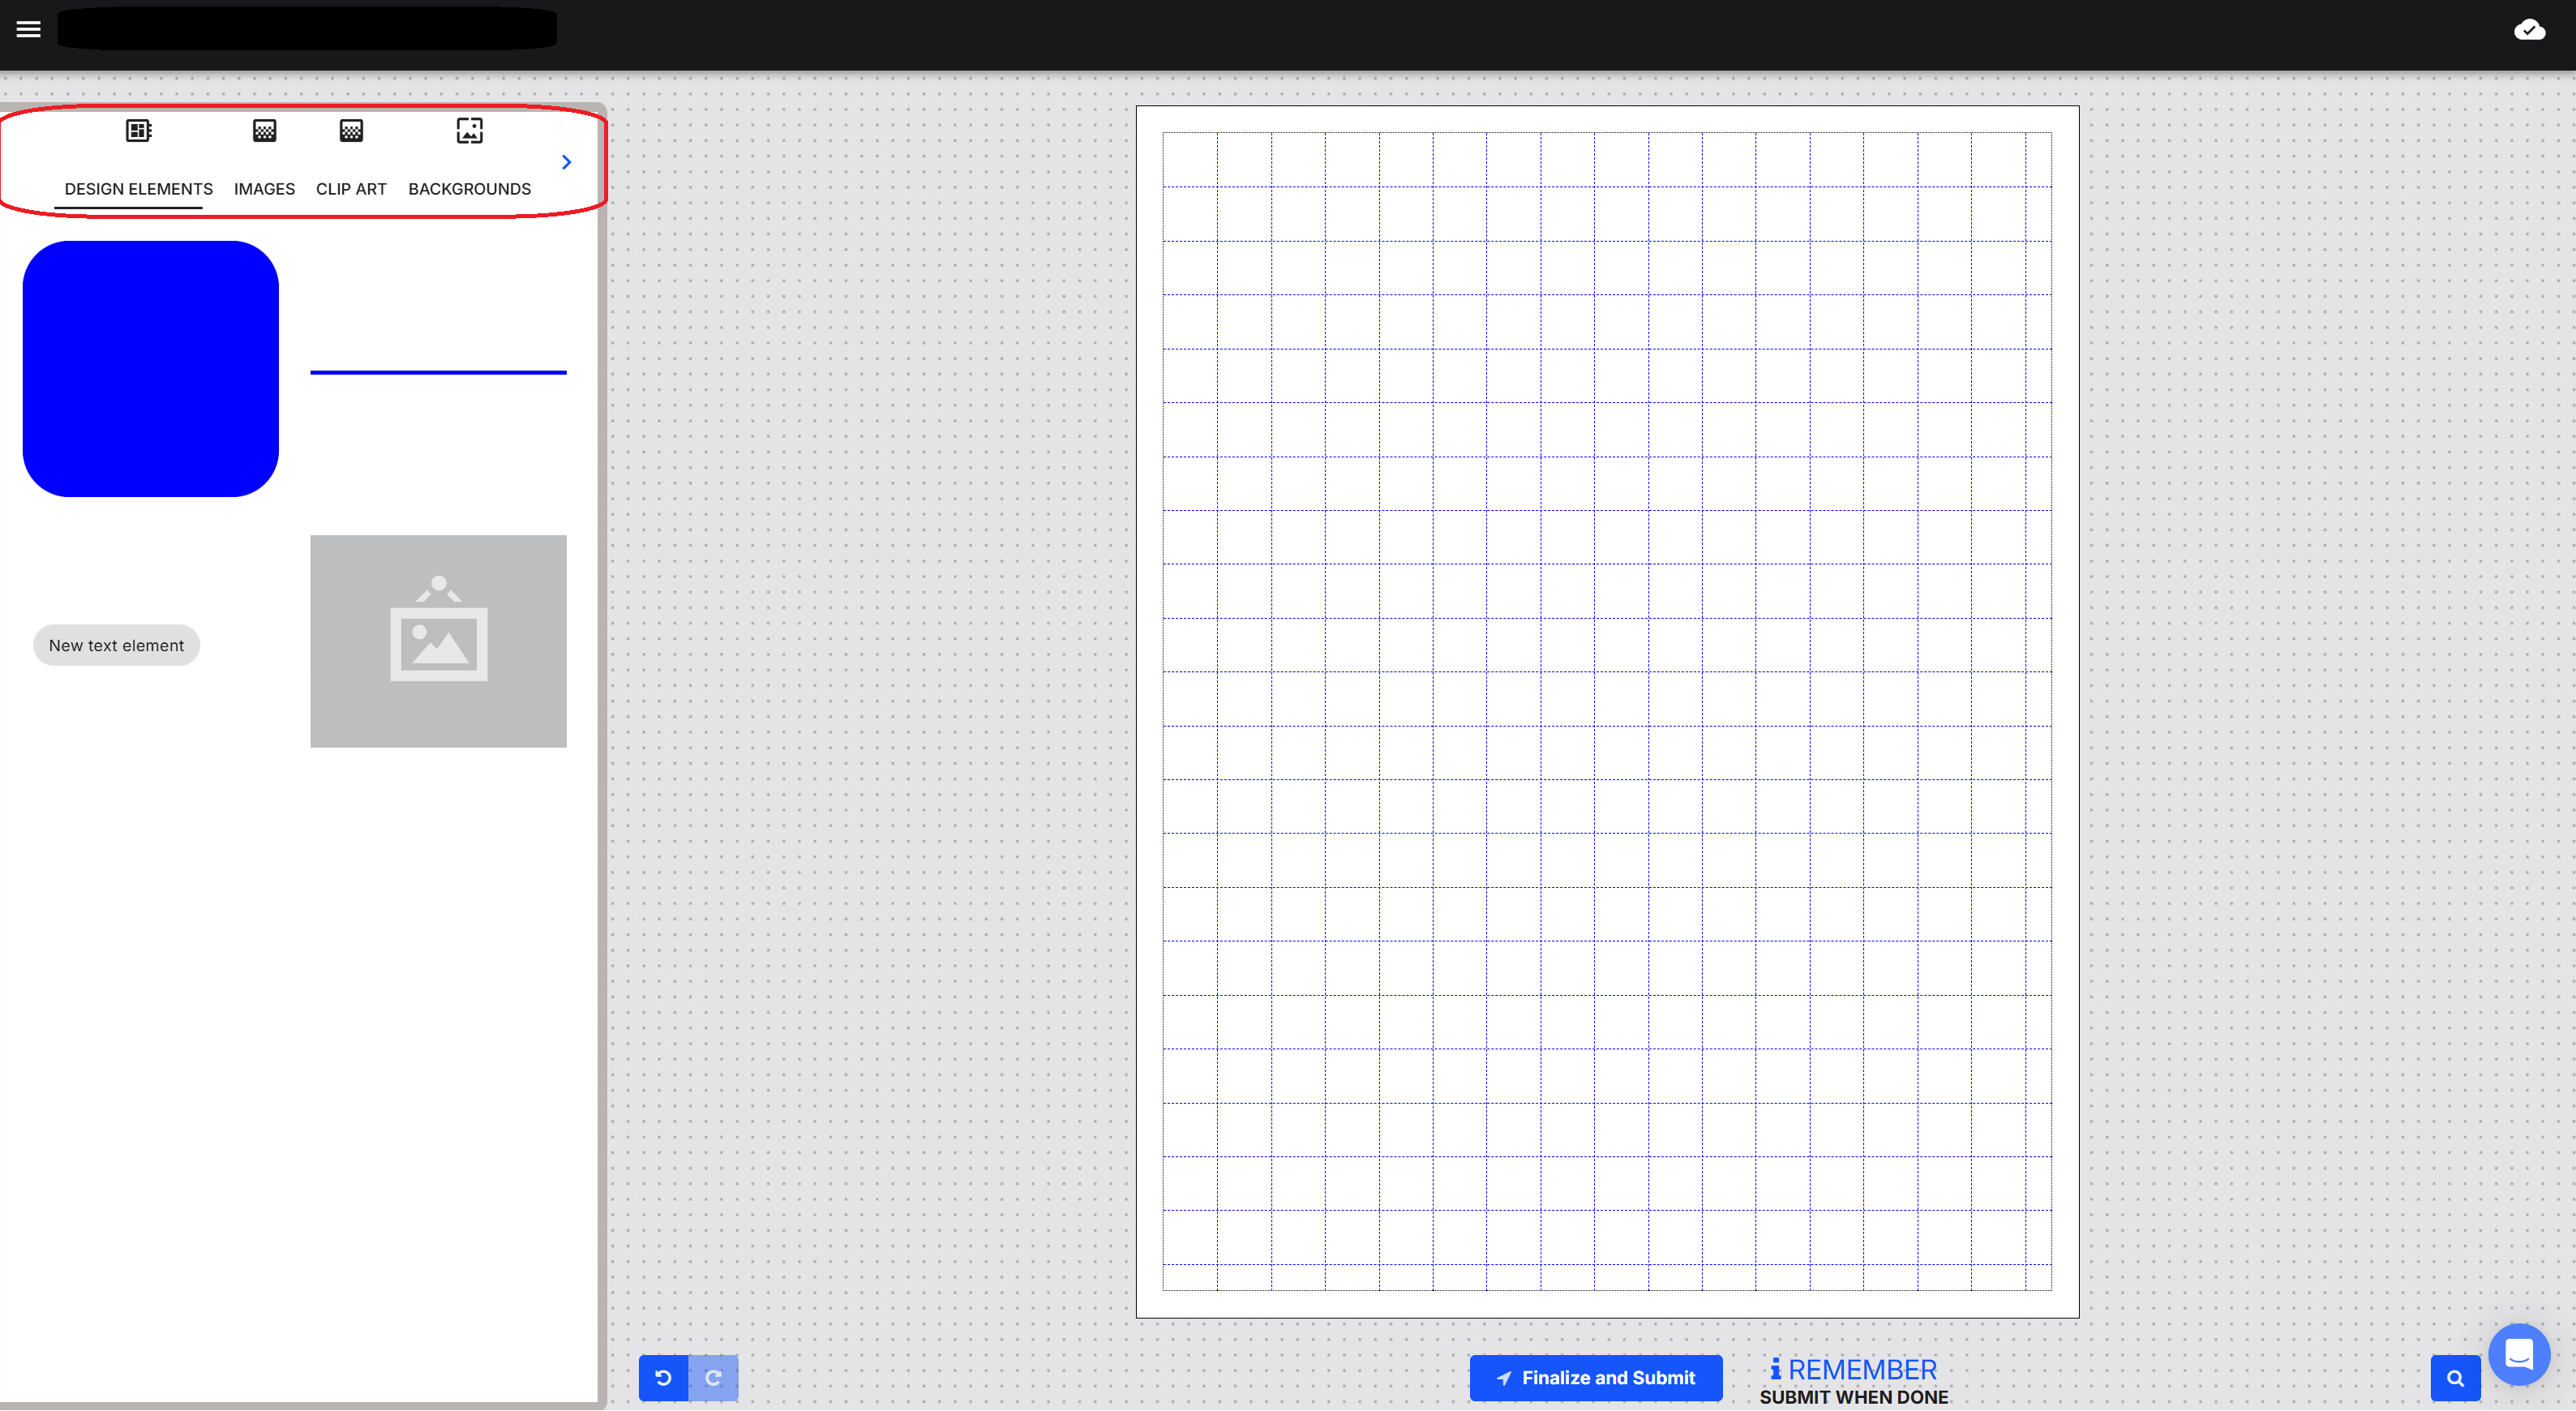
Task: Switch to the IMAGES tab
Action: (x=264, y=189)
